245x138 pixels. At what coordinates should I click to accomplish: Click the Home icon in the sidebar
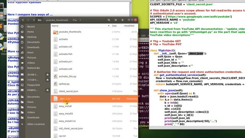(x=22, y=32)
